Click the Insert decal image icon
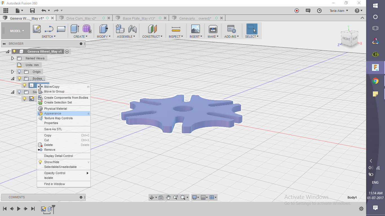This screenshot has height=216, width=385. 195,29
